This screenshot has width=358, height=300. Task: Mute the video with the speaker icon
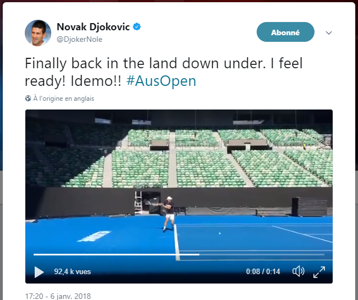coord(299,271)
